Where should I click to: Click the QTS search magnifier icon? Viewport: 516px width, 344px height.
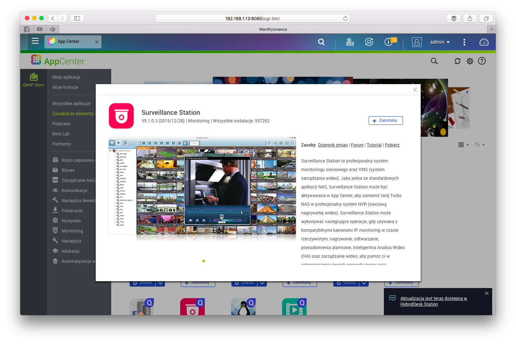point(321,42)
